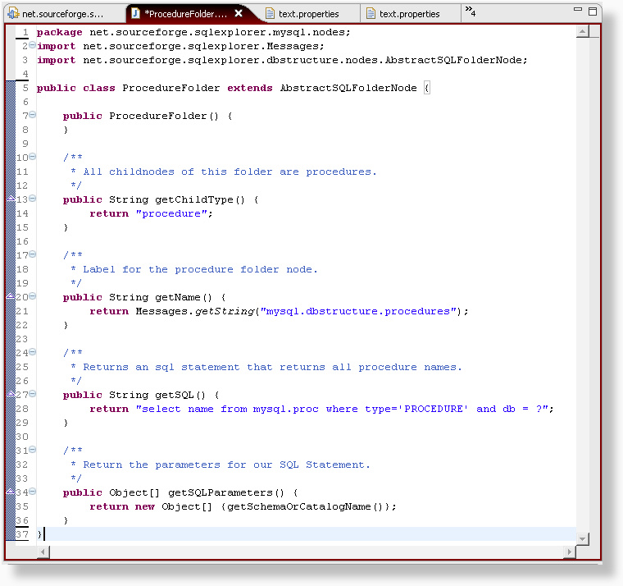Open the second text.properties tab

pyautogui.click(x=409, y=14)
